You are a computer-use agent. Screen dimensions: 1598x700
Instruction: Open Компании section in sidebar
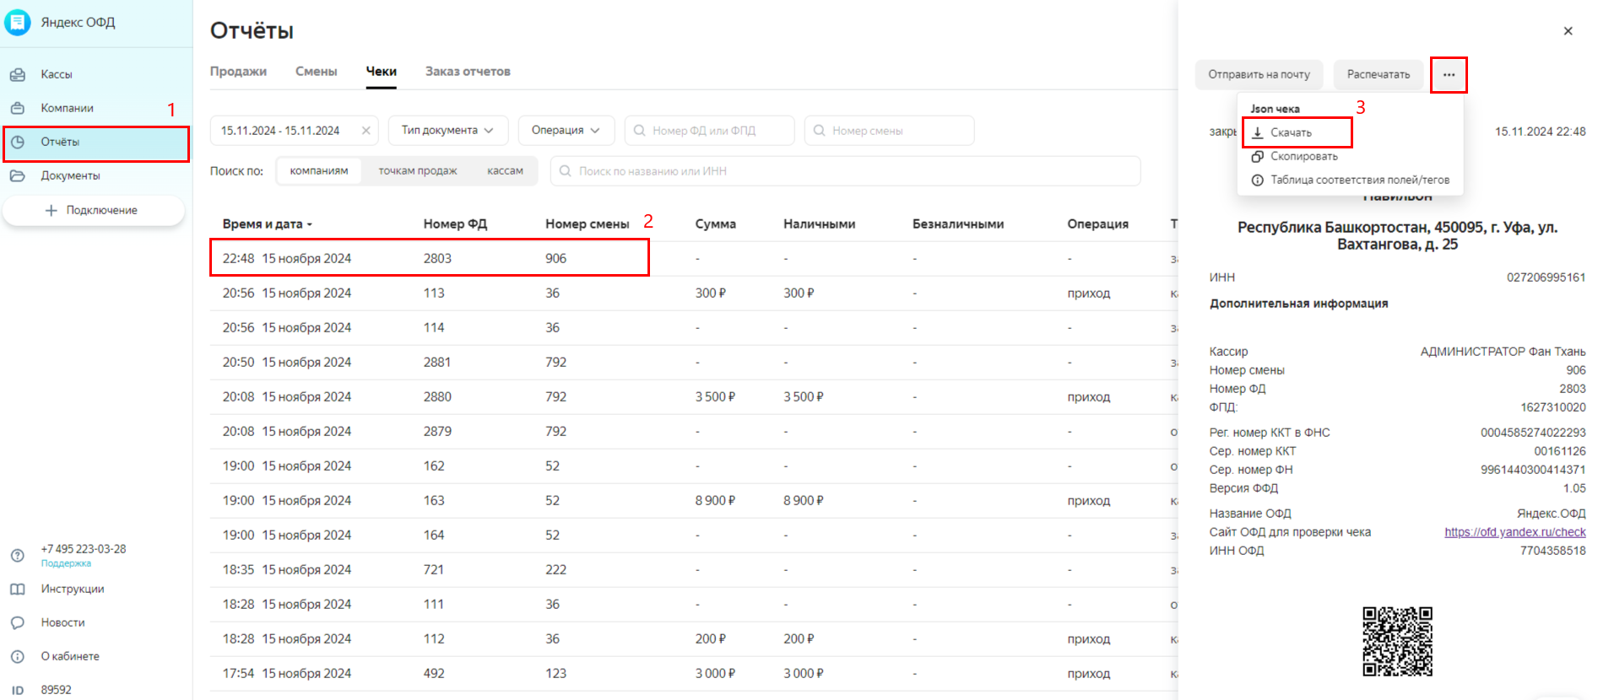pos(67,108)
